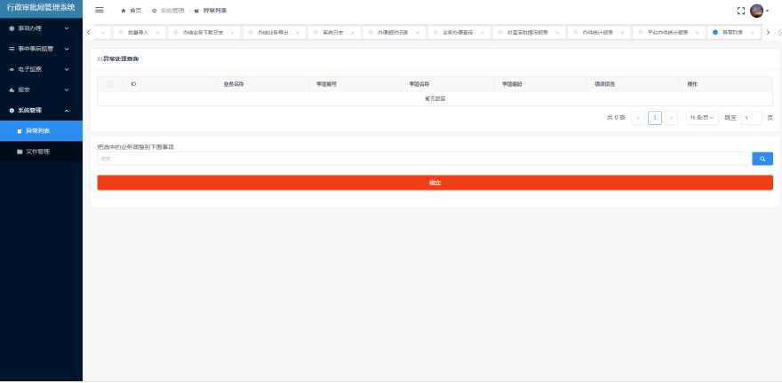Switch to the 办理超时记录 tab

393,32
